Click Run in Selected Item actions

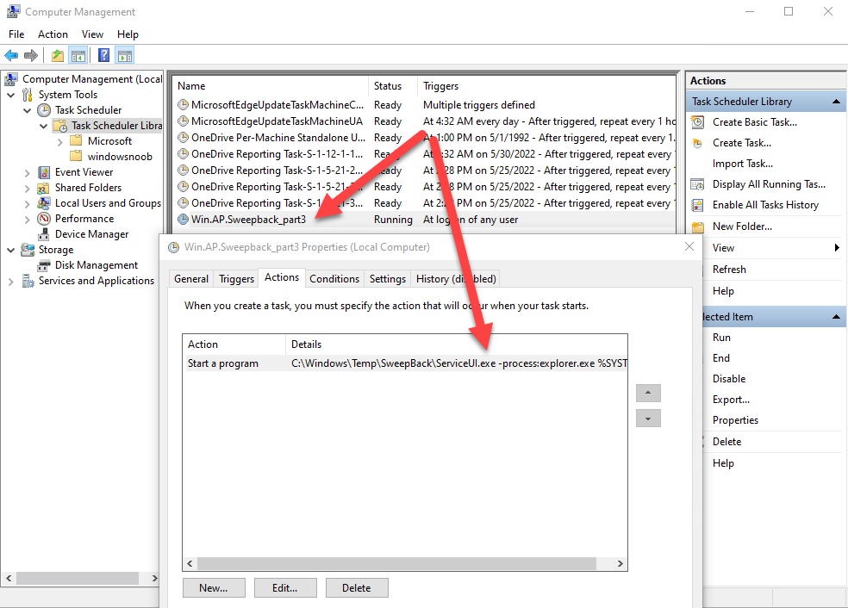[721, 338]
